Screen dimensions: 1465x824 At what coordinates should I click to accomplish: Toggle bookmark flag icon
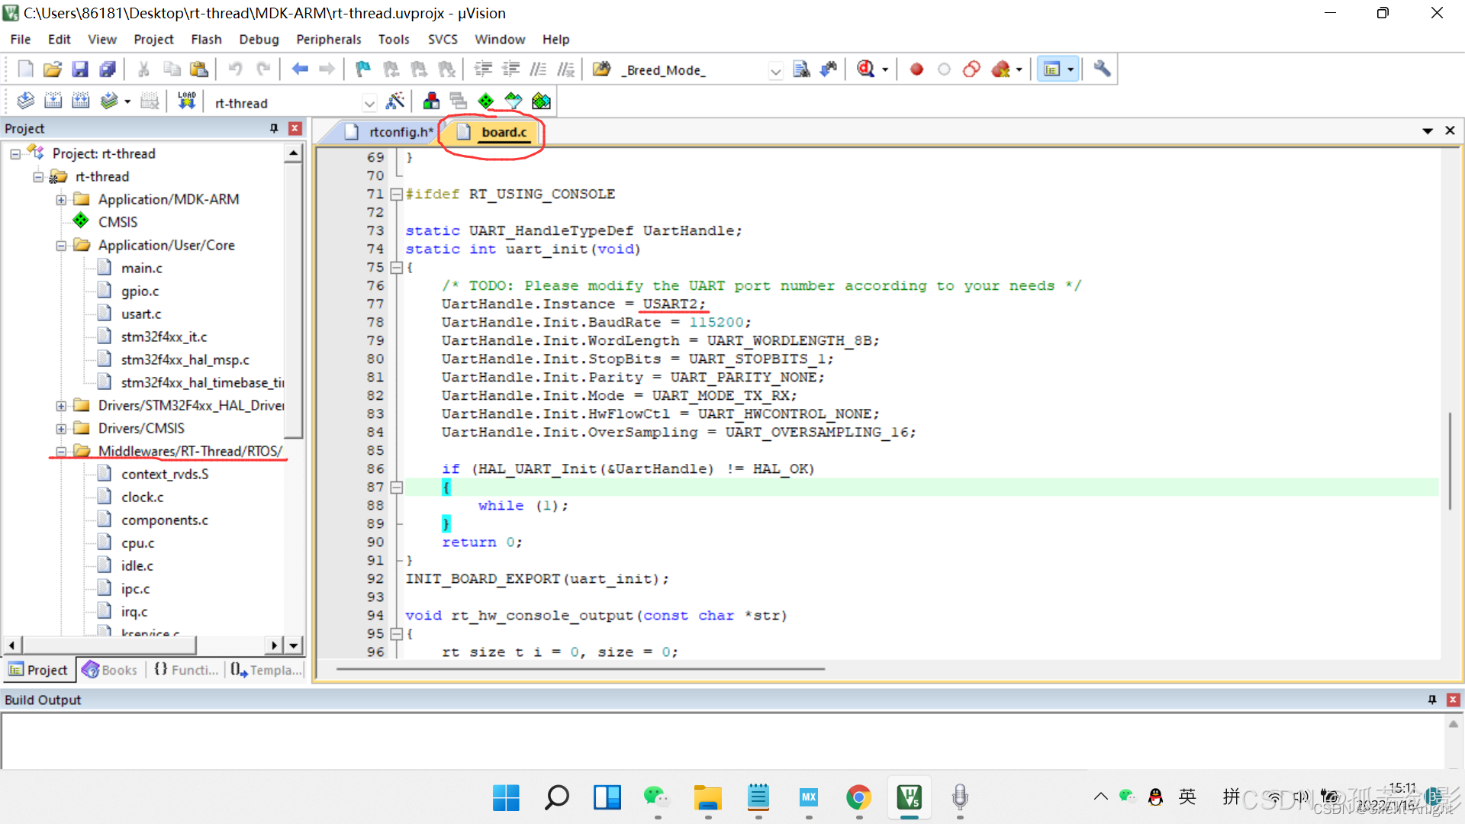tap(362, 69)
